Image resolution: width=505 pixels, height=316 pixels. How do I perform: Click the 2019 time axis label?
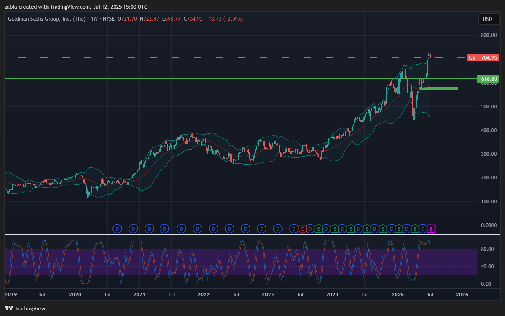[10, 295]
